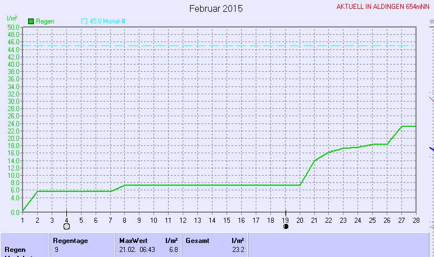This screenshot has width=434, height=257.
Task: Select the Regen row label in table
Action: coord(15,249)
